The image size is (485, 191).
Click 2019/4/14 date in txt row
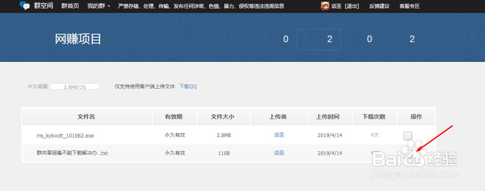tap(330, 153)
